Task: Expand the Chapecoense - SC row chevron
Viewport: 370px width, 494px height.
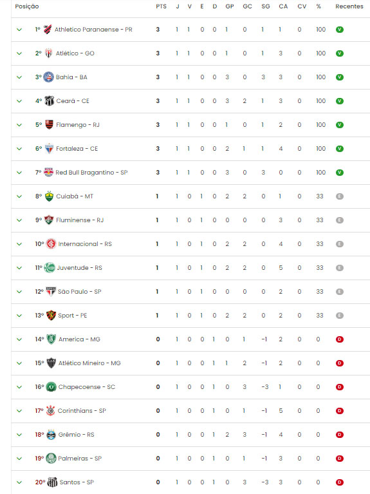Action: coord(19,387)
